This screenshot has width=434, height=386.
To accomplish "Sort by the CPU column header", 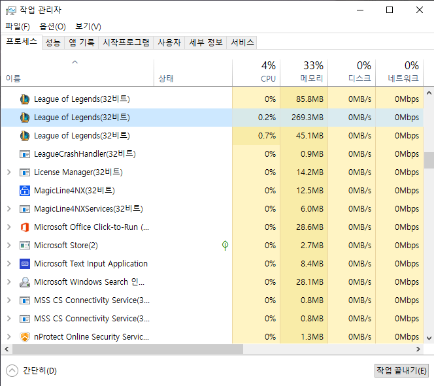I will pyautogui.click(x=256, y=73).
